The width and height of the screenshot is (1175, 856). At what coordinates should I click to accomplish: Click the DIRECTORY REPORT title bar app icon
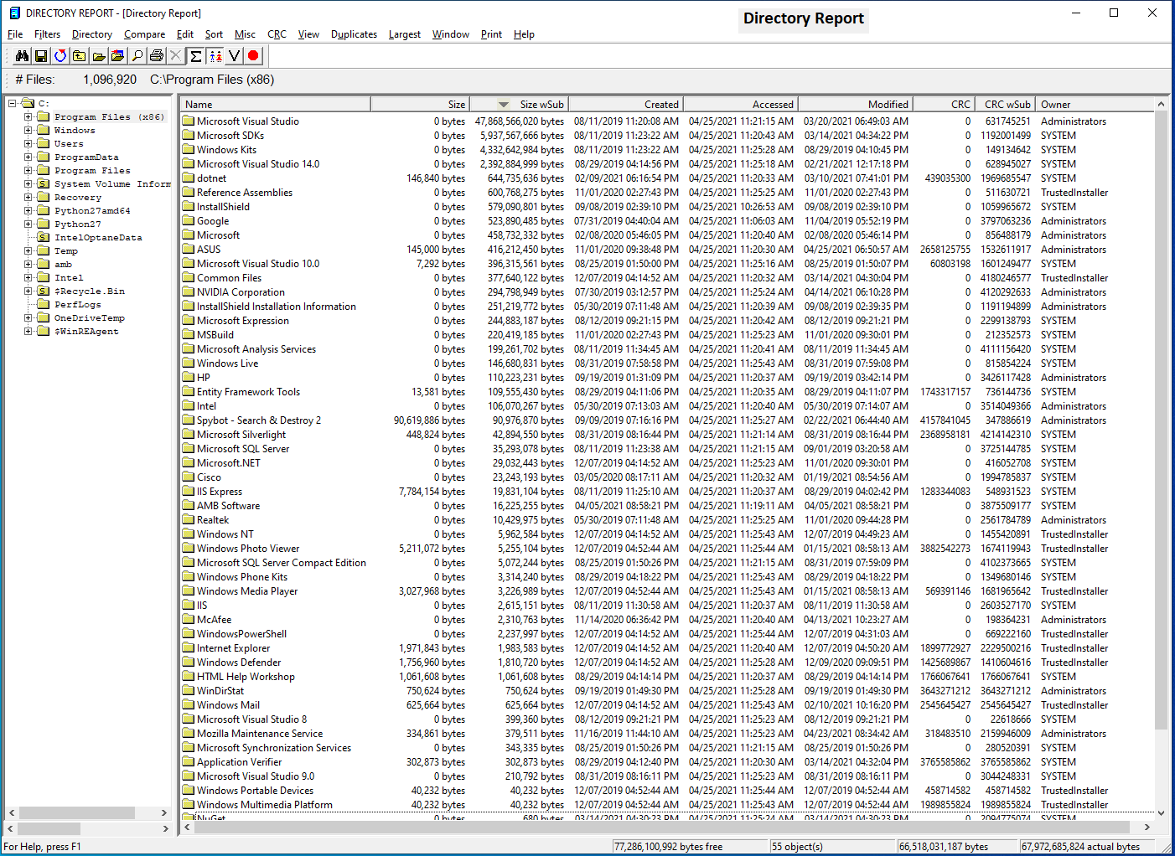[x=14, y=13]
